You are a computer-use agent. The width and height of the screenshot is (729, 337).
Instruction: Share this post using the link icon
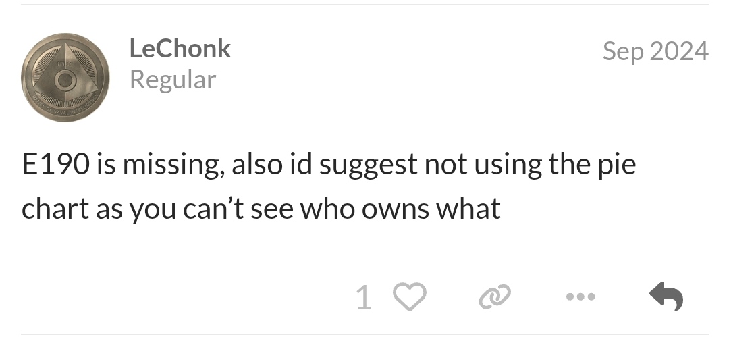(x=495, y=296)
